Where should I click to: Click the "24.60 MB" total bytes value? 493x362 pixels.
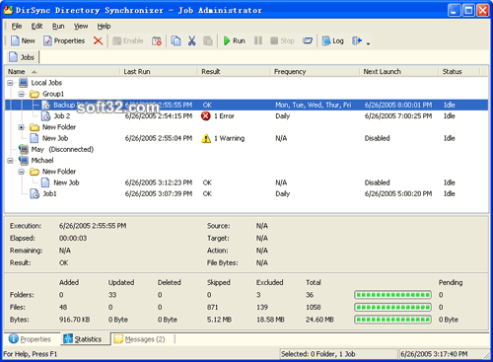coord(319,320)
